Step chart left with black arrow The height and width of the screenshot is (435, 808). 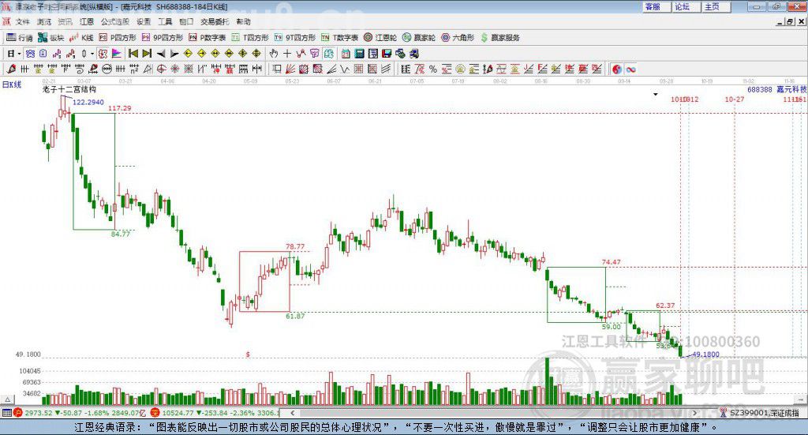161,54
